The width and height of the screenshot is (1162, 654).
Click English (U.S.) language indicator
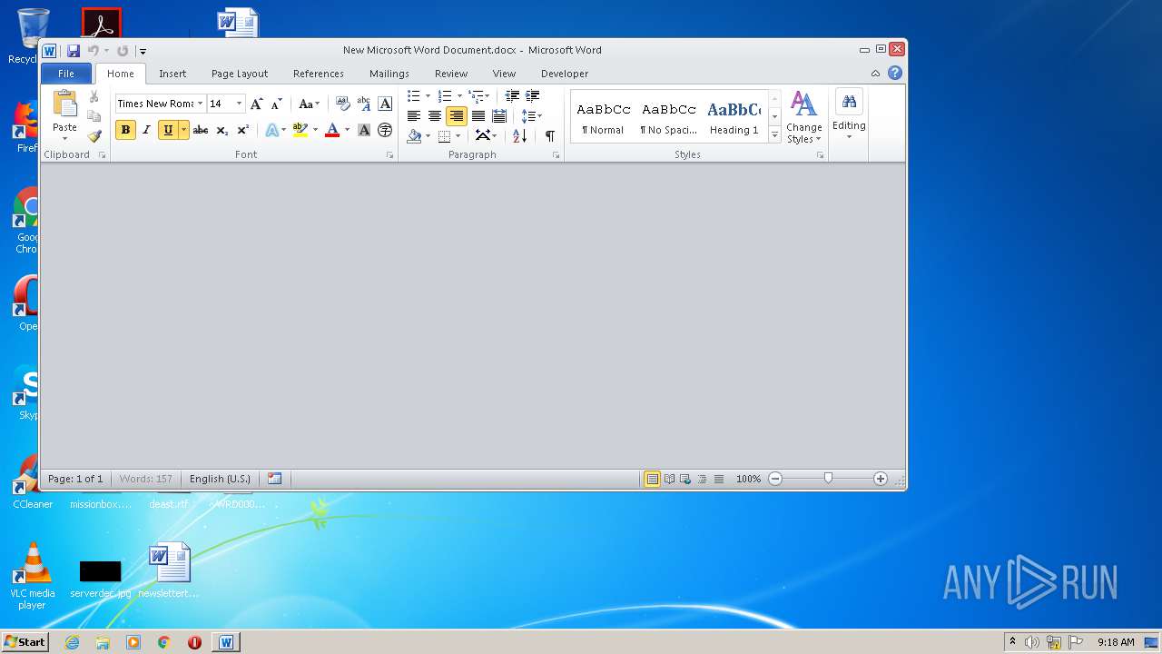(x=220, y=479)
